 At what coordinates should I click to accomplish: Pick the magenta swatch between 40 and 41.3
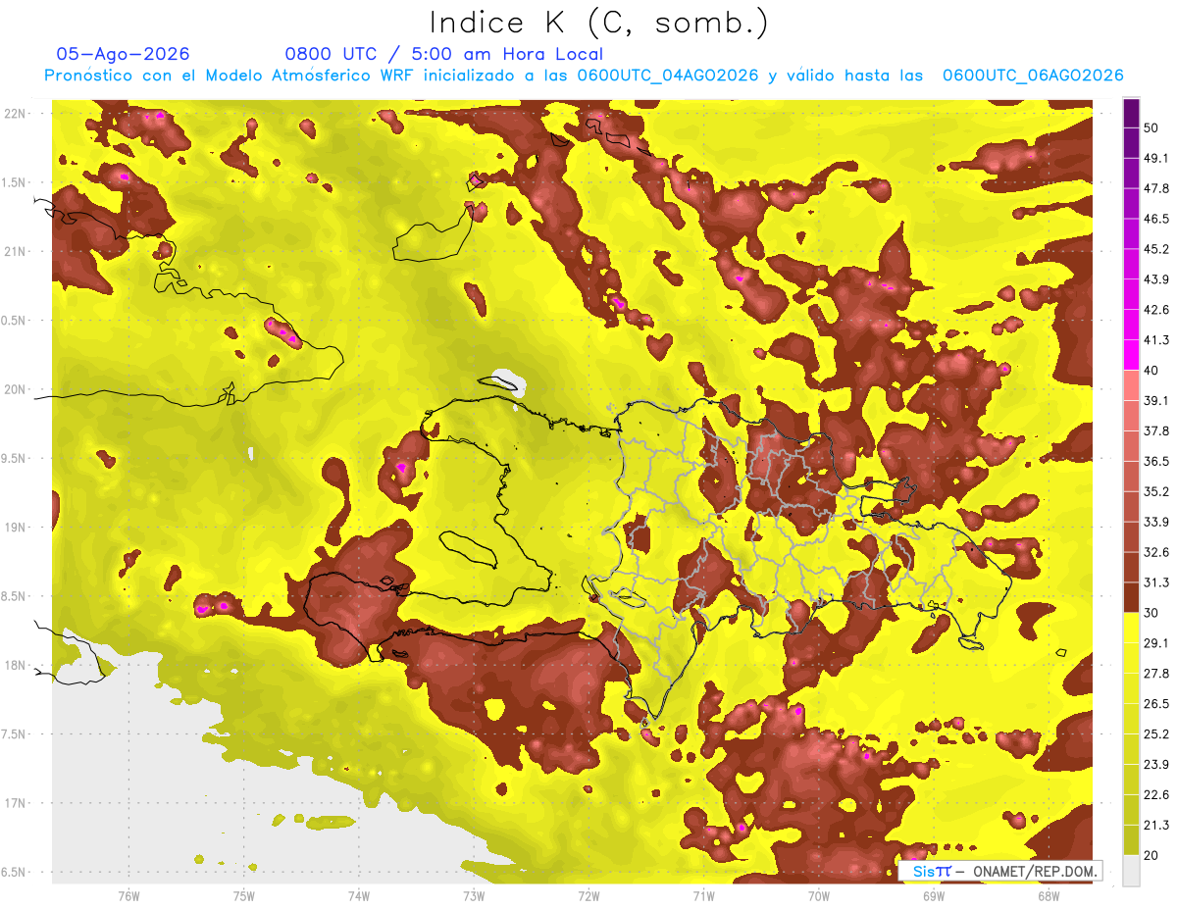click(x=1132, y=355)
